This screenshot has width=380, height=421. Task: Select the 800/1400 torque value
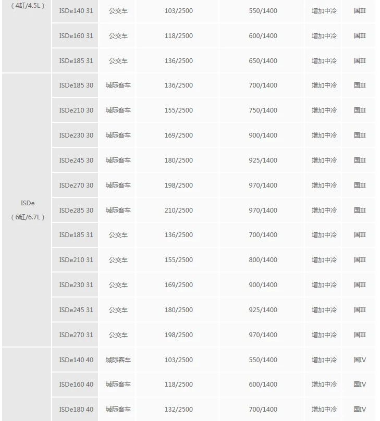tap(263, 260)
